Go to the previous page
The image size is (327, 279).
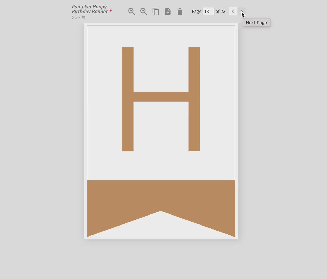point(233,12)
